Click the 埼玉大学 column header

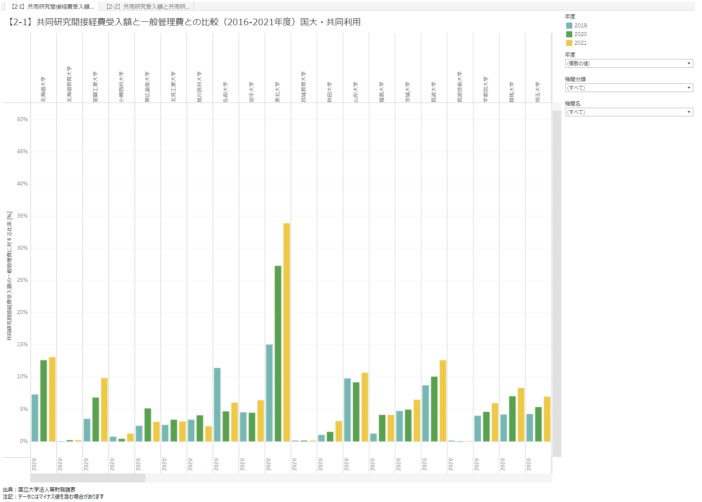(538, 92)
